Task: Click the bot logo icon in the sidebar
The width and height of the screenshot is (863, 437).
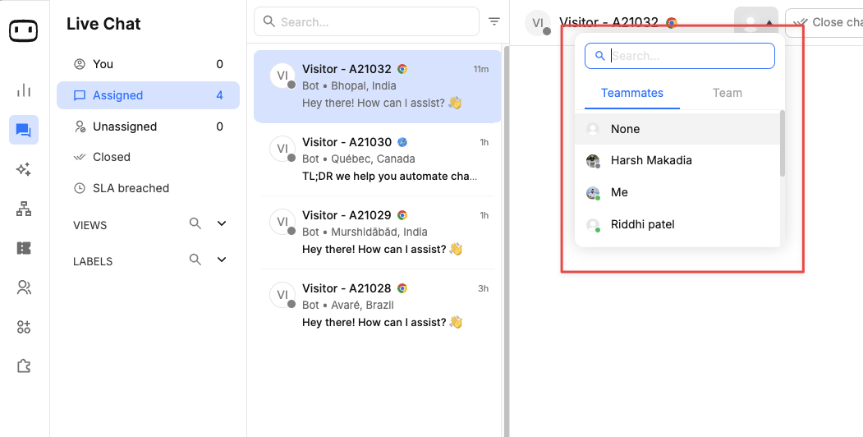Action: point(24,31)
